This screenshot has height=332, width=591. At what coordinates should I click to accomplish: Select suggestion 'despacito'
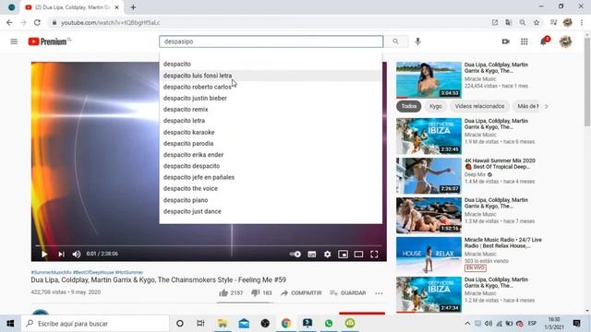[x=271, y=64]
